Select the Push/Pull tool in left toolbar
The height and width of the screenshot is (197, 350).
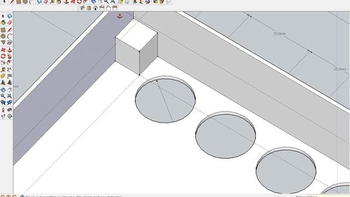pos(9,50)
